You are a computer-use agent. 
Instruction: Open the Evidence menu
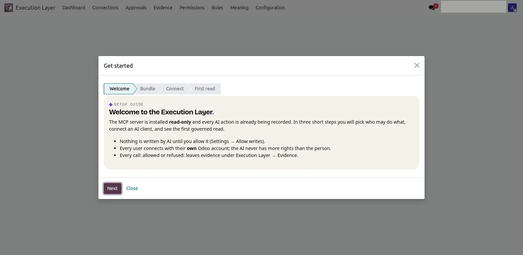[x=163, y=7]
